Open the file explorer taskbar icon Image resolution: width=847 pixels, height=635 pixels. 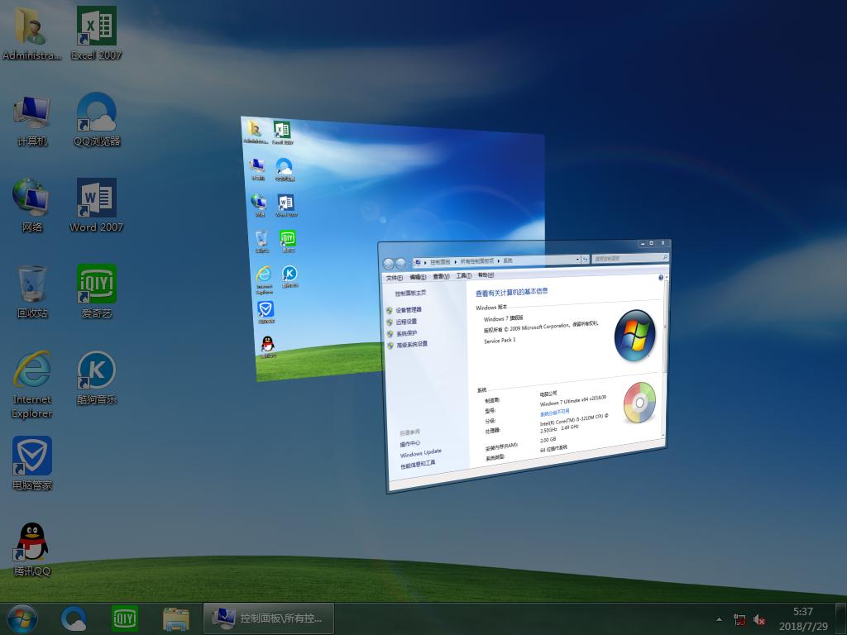coord(176,618)
